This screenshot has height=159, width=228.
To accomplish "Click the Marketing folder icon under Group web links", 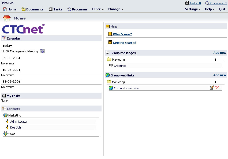I will click(x=109, y=82).
